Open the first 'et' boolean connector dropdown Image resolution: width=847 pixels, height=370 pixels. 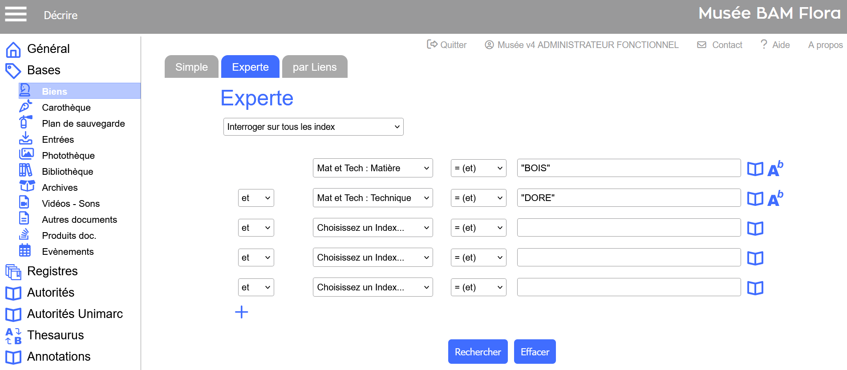[255, 198]
